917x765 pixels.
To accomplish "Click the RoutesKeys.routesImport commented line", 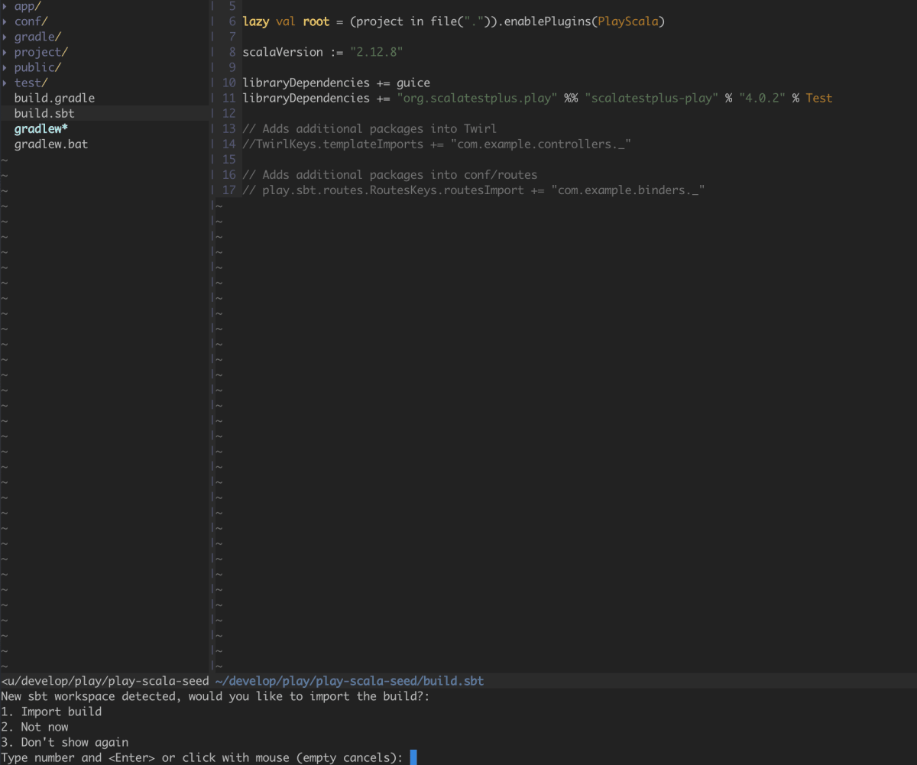I will pos(473,190).
